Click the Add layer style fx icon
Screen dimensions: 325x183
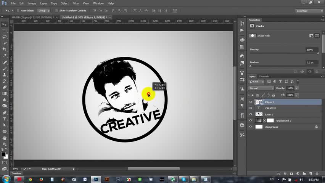pos(285,173)
